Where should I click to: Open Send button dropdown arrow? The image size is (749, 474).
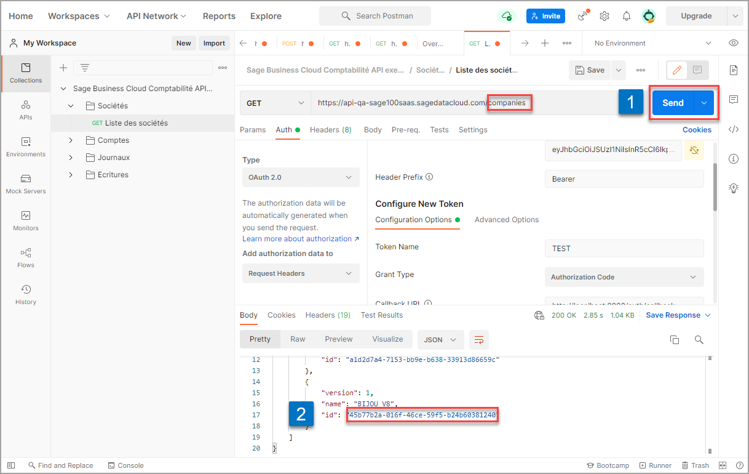point(704,103)
